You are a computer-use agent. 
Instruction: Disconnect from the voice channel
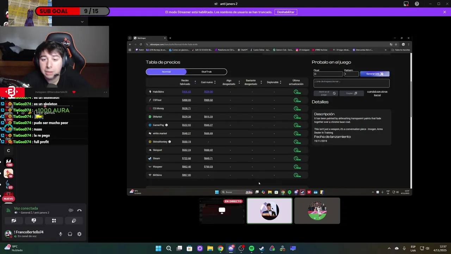[79, 210]
